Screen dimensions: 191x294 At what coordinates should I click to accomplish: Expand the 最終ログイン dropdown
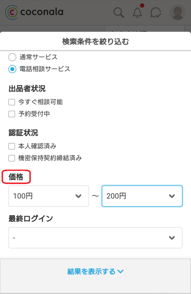pyautogui.click(x=95, y=237)
